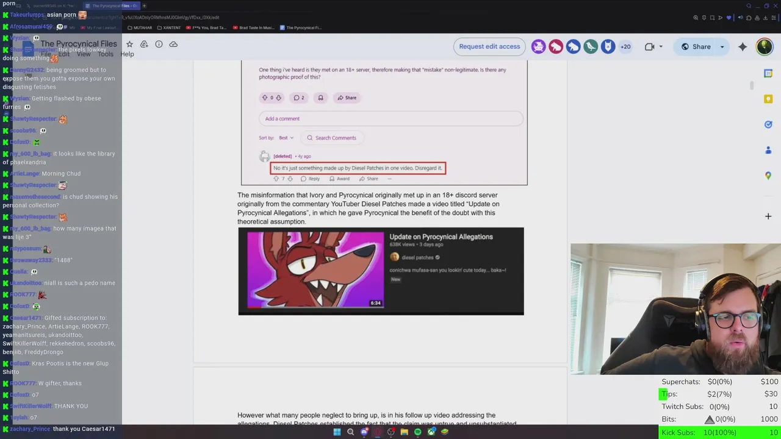Click the Share button
This screenshot has width=781, height=439.
tap(696, 46)
